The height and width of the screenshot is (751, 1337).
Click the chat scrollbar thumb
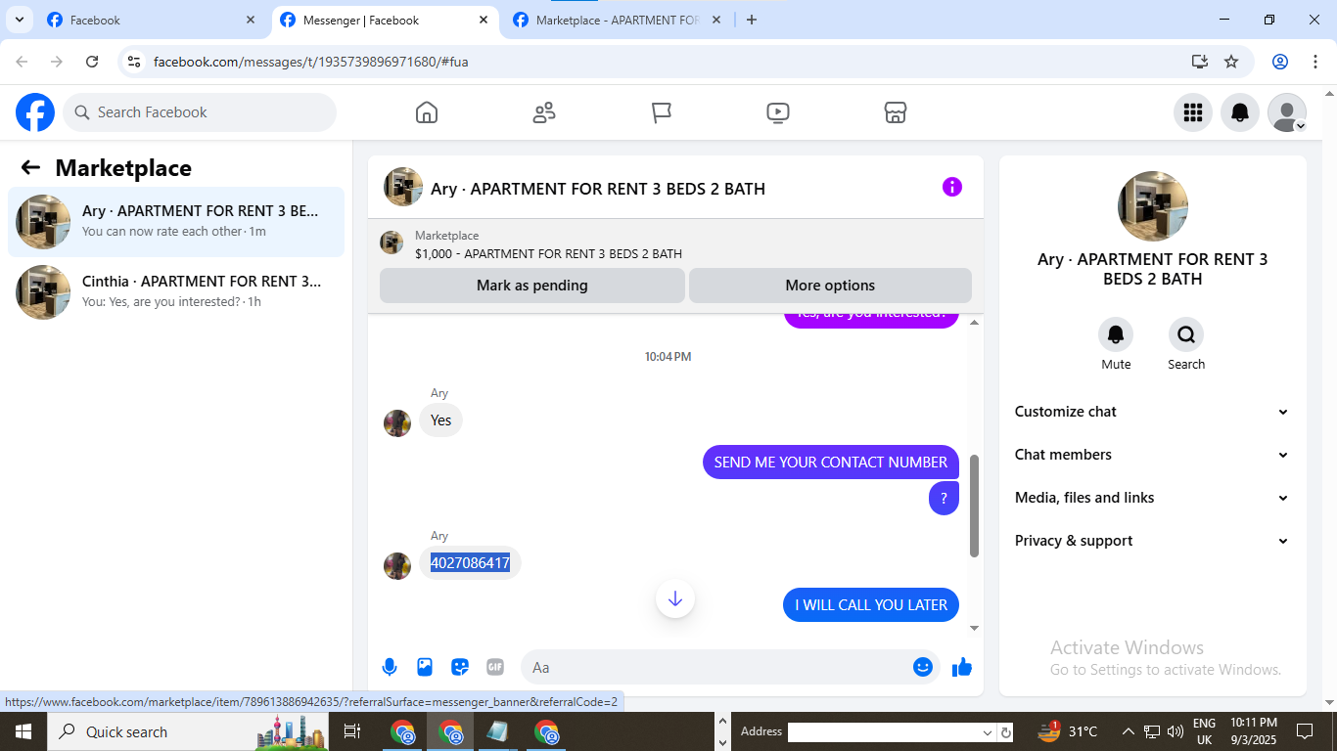(974, 506)
